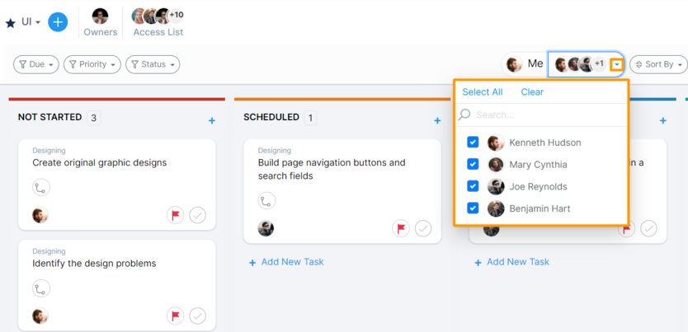Open subtask icon on Build page navigation card
This screenshot has height=332, width=688.
point(266,201)
